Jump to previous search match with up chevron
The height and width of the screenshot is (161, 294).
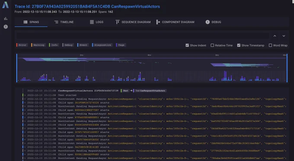(x=275, y=36)
